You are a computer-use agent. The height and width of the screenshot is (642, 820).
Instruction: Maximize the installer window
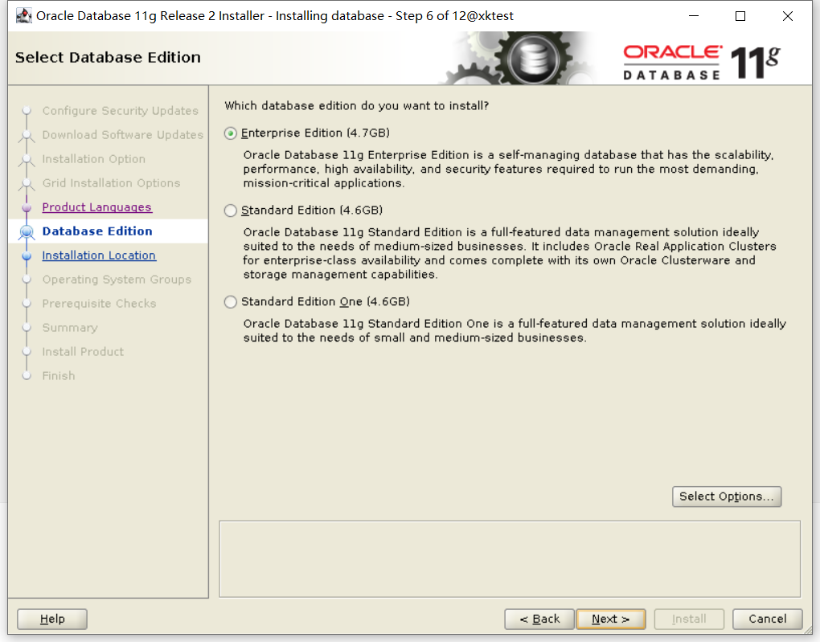pyautogui.click(x=740, y=16)
